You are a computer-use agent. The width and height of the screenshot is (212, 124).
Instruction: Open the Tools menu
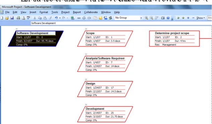pos(55,12)
